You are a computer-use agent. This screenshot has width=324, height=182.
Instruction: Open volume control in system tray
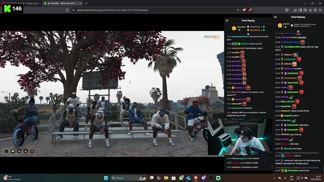tap(302, 178)
